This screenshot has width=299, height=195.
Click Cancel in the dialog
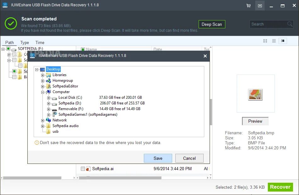pyautogui.click(x=189, y=158)
